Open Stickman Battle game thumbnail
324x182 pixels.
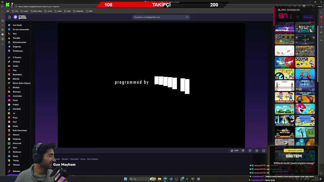[x=285, y=62]
